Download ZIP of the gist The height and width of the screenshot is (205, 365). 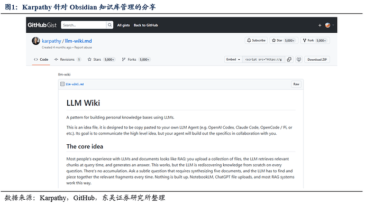[x=317, y=60]
